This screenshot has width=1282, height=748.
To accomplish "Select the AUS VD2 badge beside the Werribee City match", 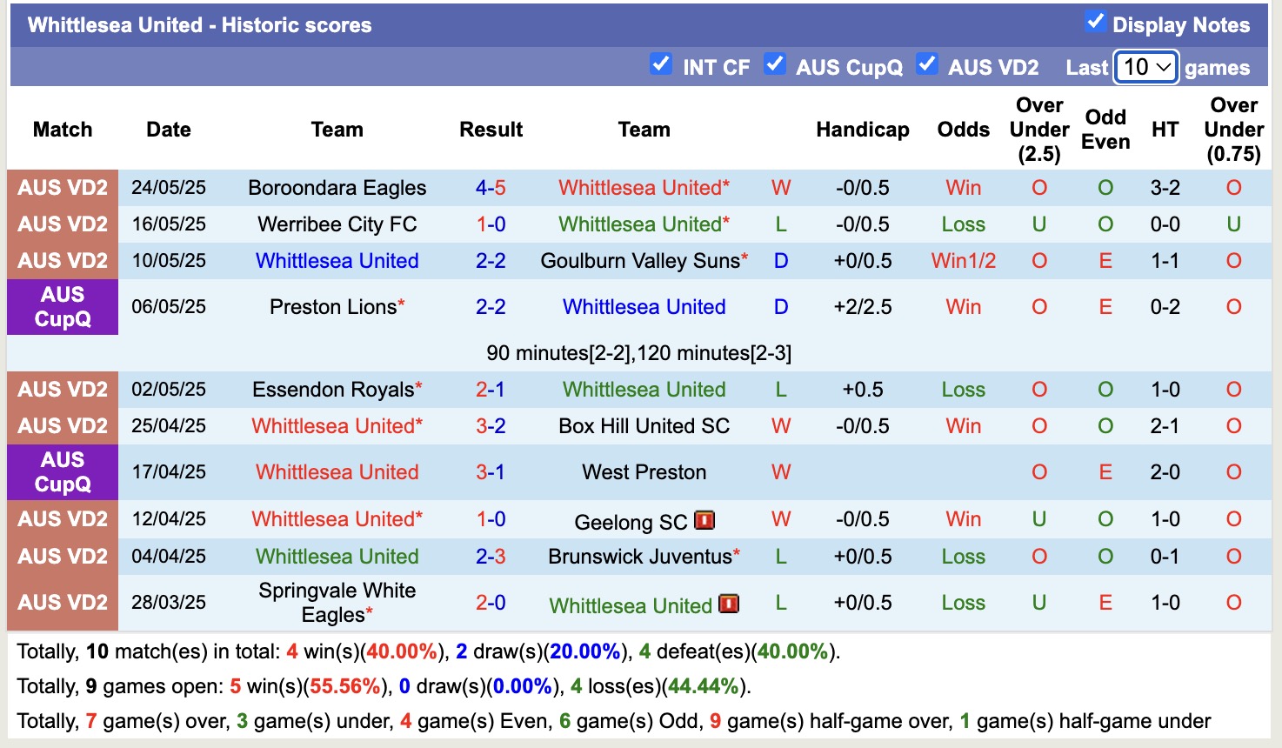I will pos(62,224).
